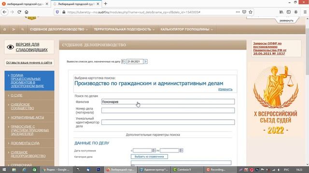The height and width of the screenshot is (173, 309).
Task: Click the tracking protection shield icon
Action: (57, 12)
